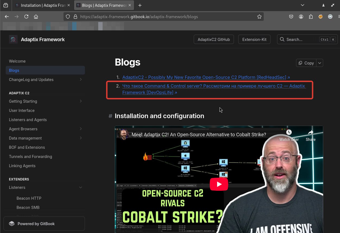The width and height of the screenshot is (340, 233).
Task: Open the Firefox View icon
Action: pyautogui.click(x=6, y=5)
